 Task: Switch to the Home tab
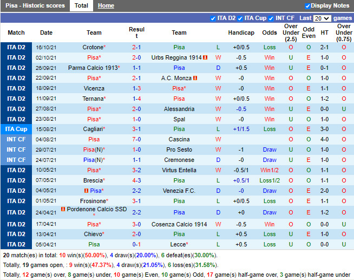point(106,6)
